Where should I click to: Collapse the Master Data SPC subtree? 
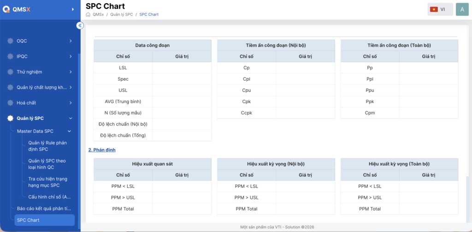(x=69, y=131)
